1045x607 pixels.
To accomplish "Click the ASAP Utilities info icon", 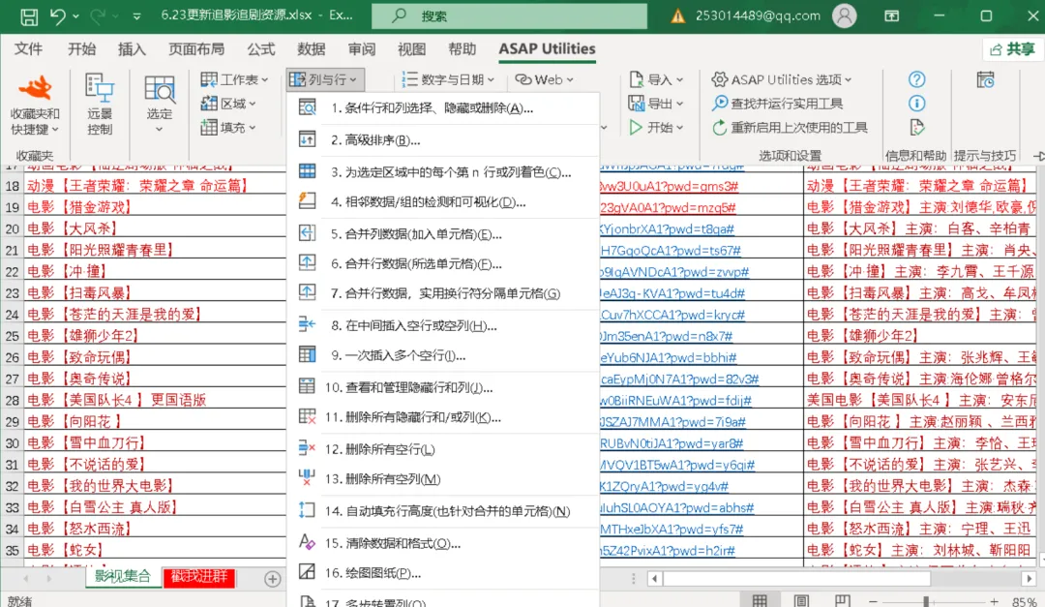I will click(916, 104).
